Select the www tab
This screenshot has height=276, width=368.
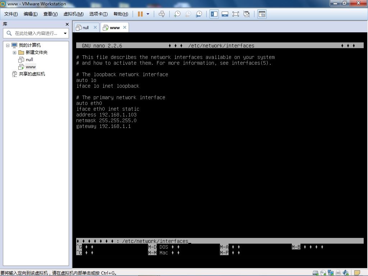tap(115, 27)
